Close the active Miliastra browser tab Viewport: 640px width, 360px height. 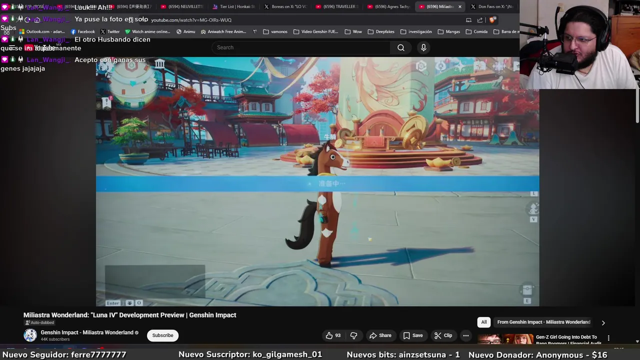point(459,6)
